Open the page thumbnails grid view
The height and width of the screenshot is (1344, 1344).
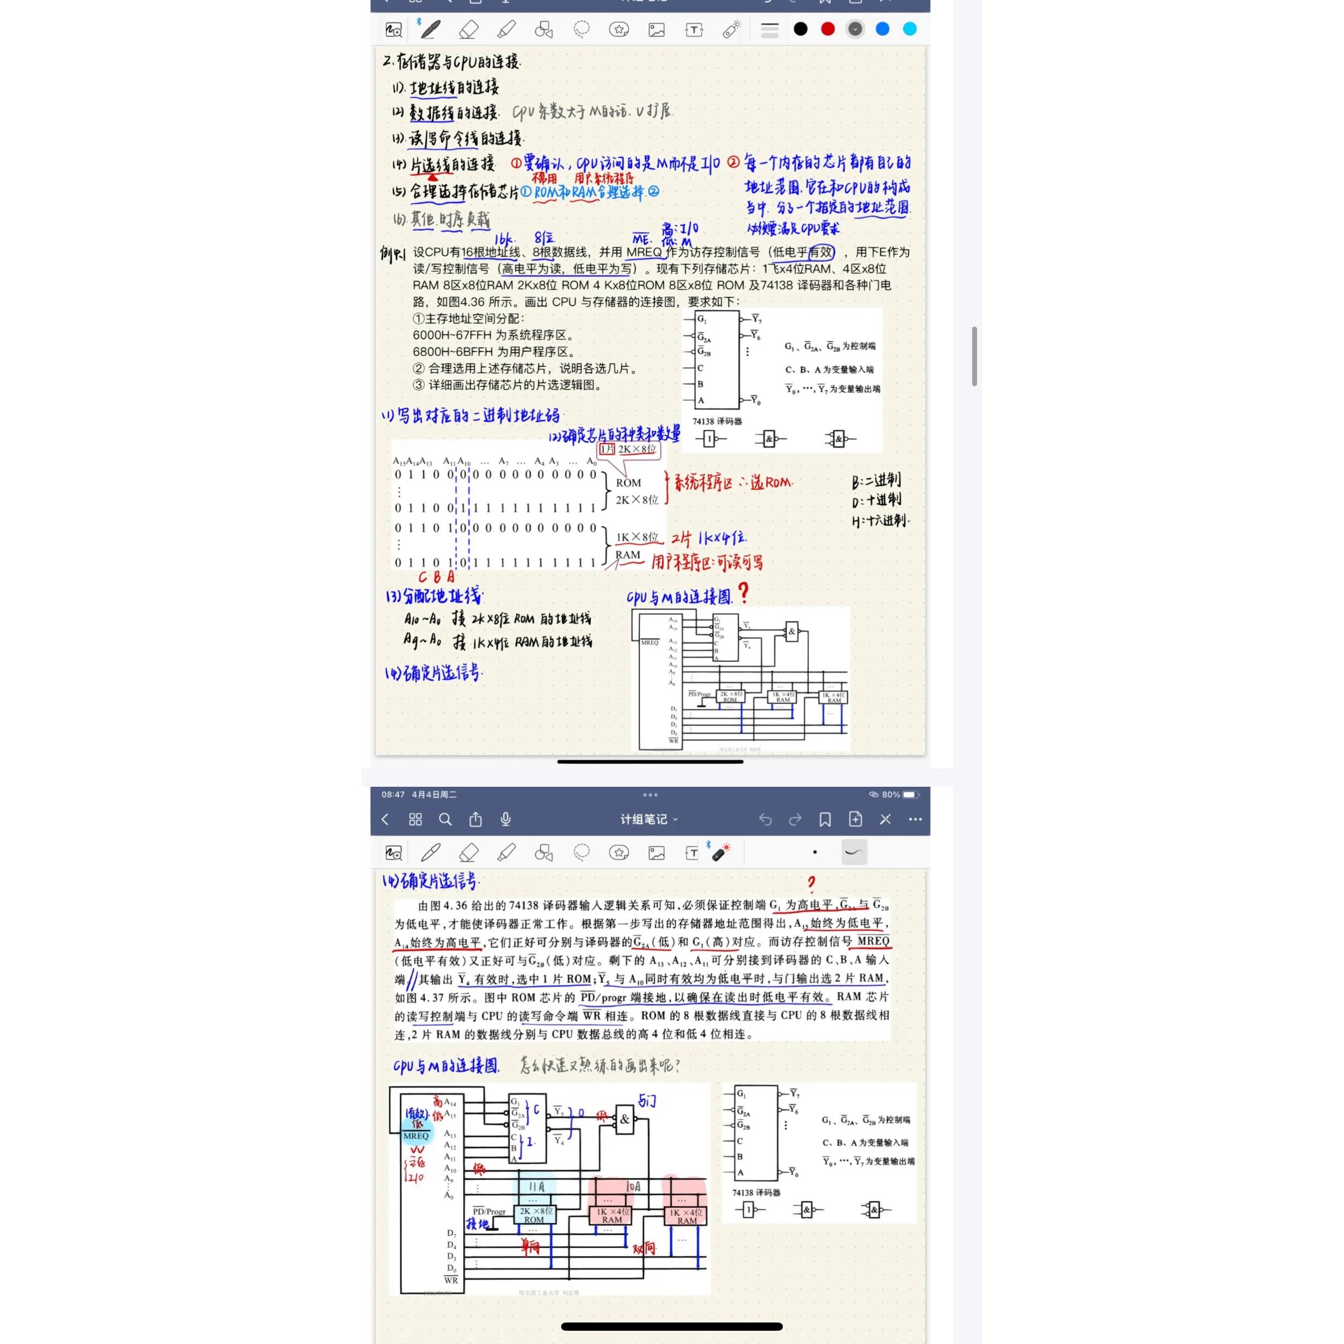click(x=415, y=819)
